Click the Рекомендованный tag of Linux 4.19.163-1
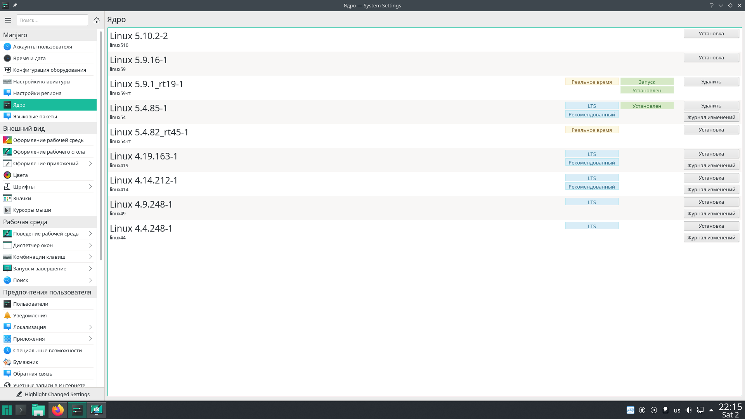745x419 pixels. pyautogui.click(x=592, y=163)
